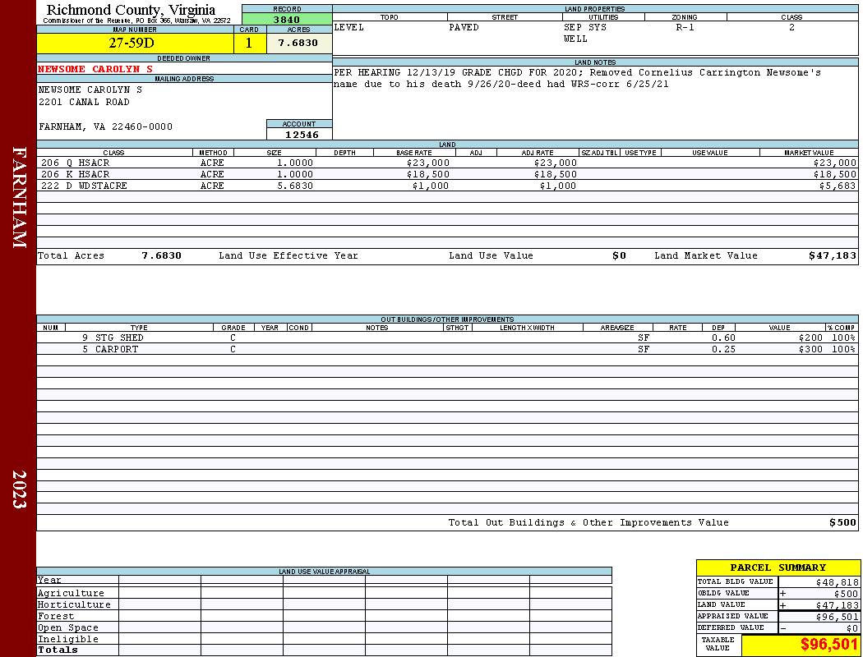Click MARKET VALUE column header in land table

[x=809, y=153]
